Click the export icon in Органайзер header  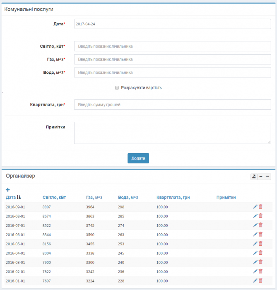click(x=254, y=176)
